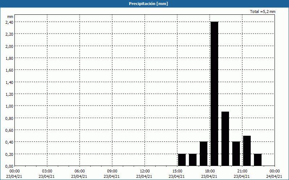Image resolution: width=289 pixels, height=180 pixels.
Task: Select the last bar after 22:00
Action: 258,160
